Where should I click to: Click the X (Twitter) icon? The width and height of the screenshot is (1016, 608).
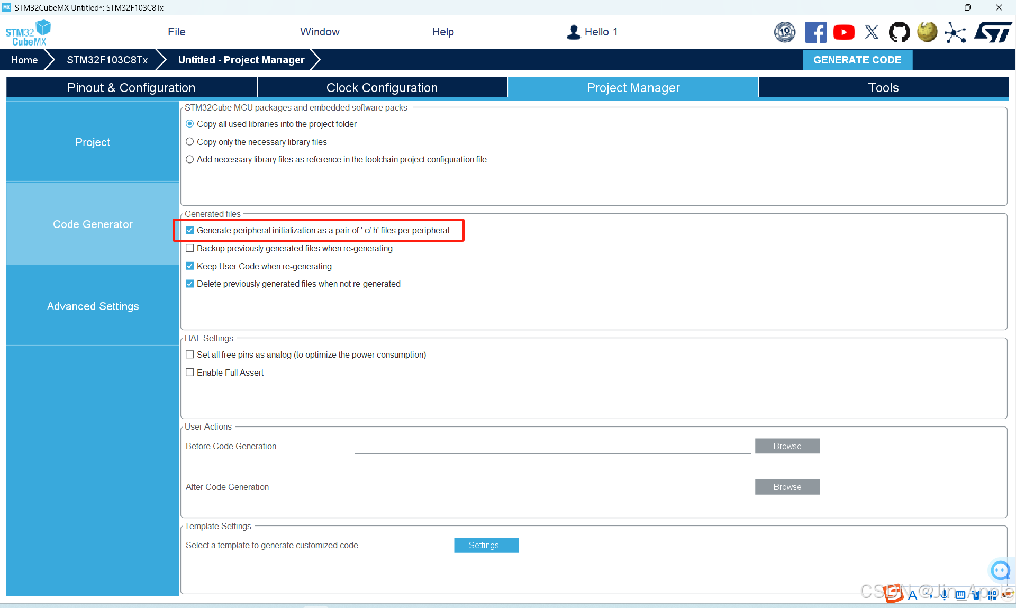tap(872, 32)
